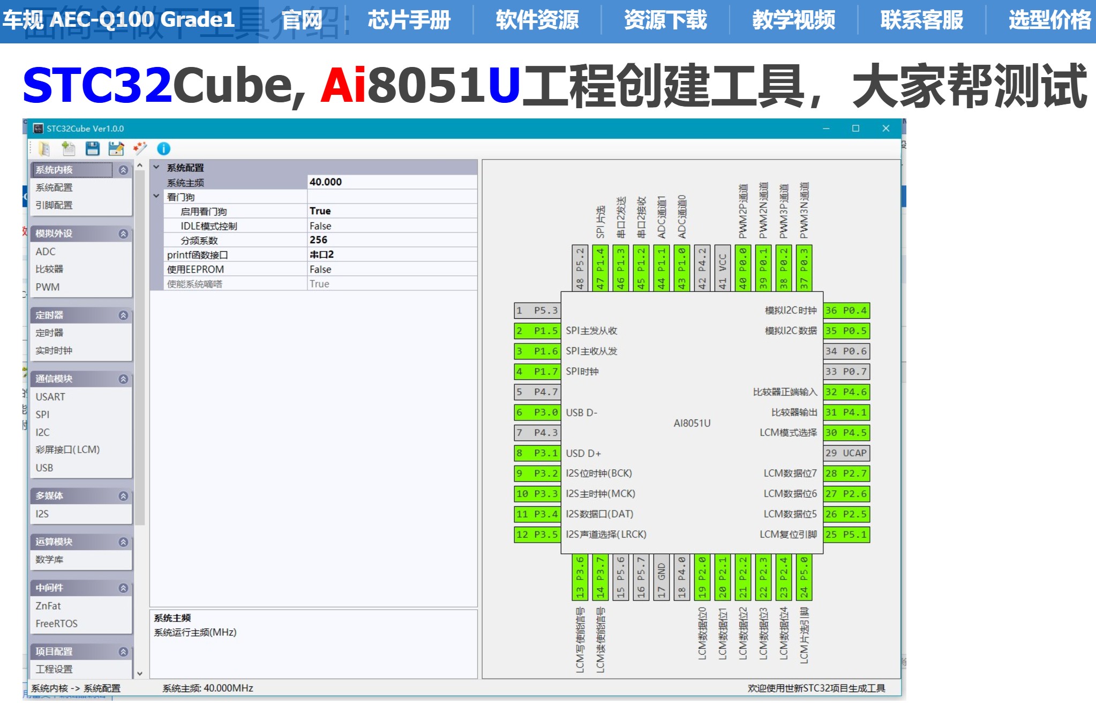Select USB in the sidebar

44,468
